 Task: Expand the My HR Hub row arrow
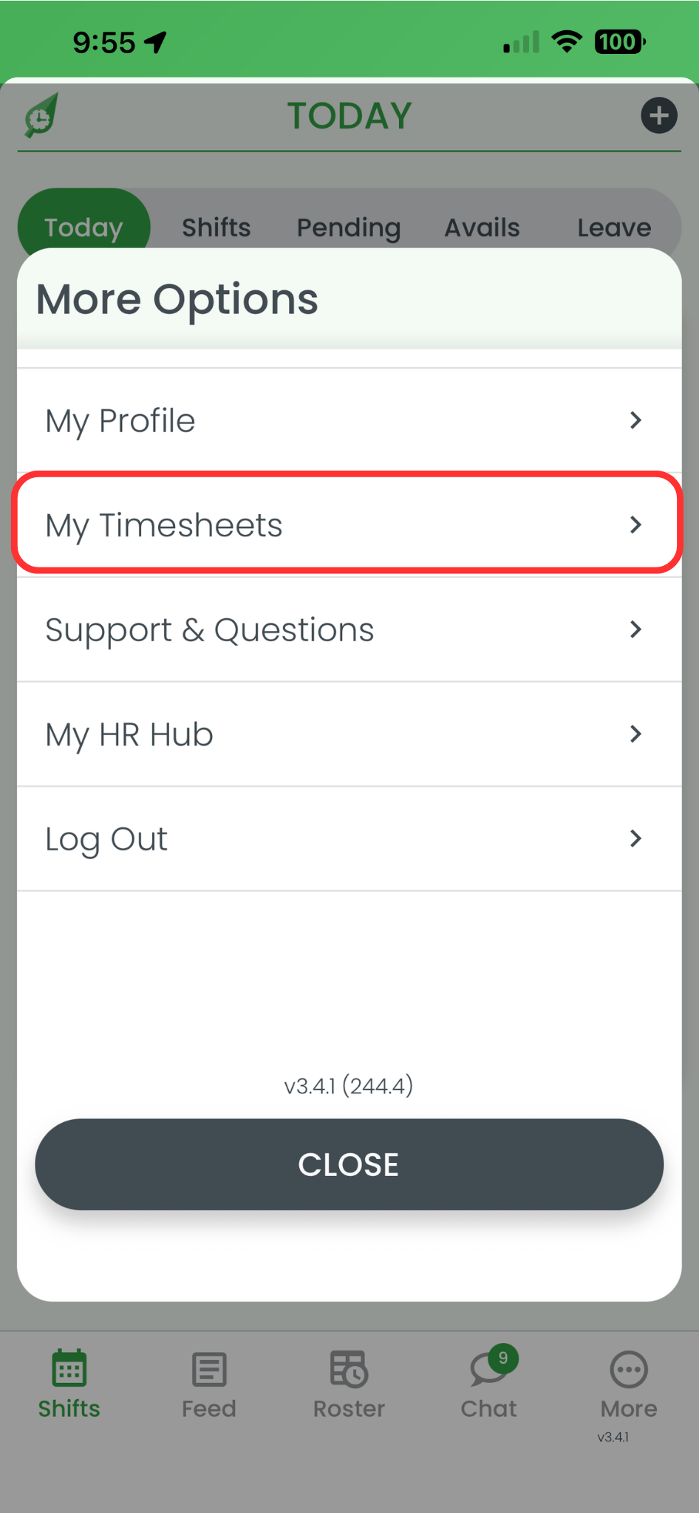(635, 734)
